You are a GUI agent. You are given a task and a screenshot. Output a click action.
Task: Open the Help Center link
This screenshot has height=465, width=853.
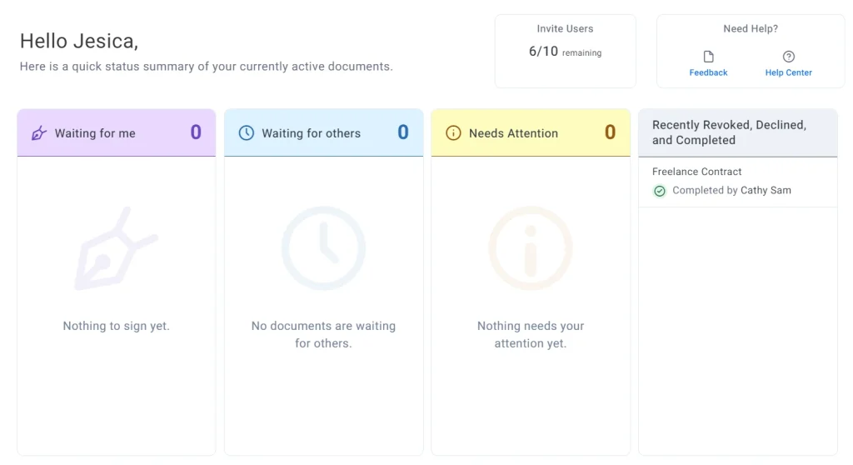coord(788,72)
